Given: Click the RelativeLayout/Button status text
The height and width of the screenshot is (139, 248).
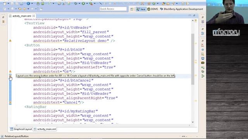Looking at the screenshot, I should [17, 136].
